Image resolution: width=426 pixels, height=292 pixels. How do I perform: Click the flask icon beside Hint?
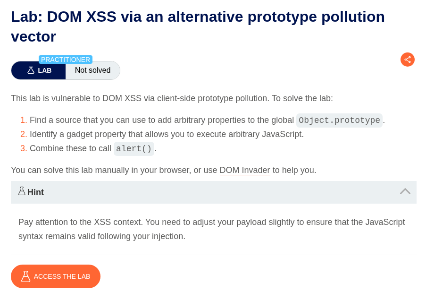coord(22,191)
